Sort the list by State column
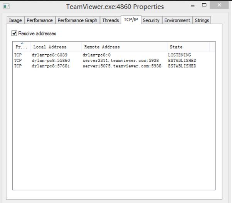 coord(188,47)
